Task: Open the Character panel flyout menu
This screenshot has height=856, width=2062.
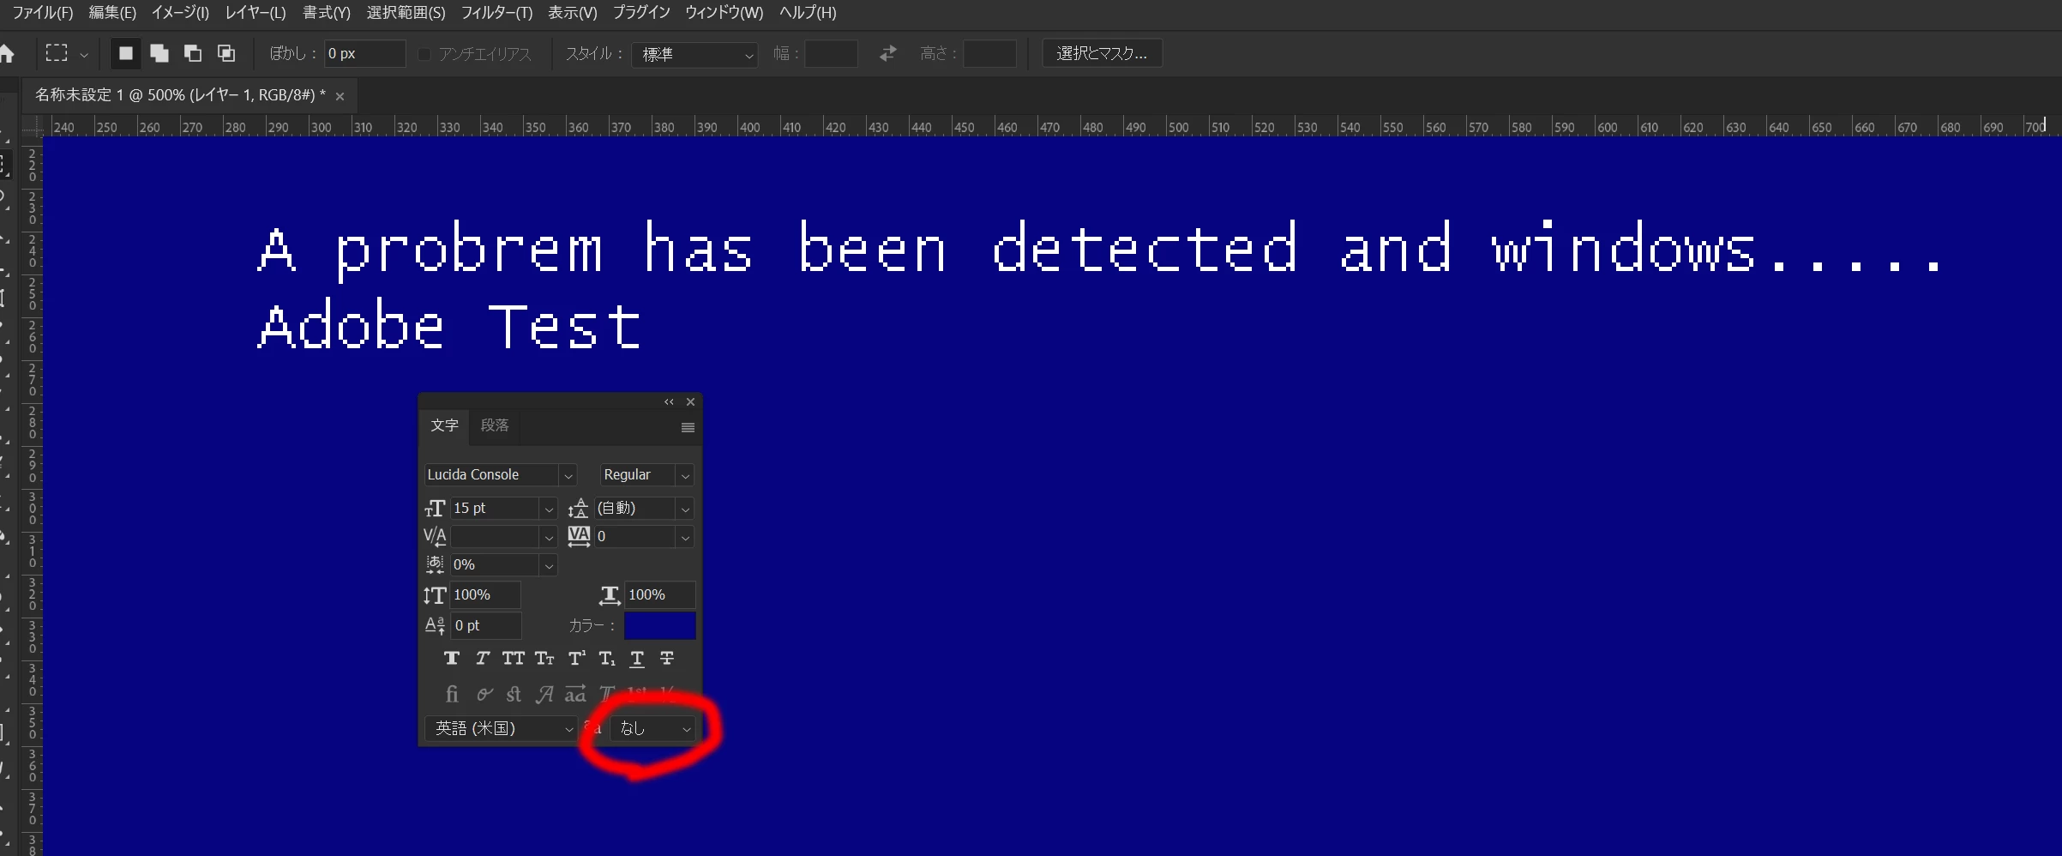Action: (x=688, y=427)
